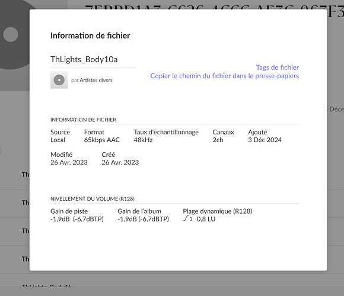344x296 pixels.
Task: Click the Gain de l'album value
Action: tap(144, 219)
